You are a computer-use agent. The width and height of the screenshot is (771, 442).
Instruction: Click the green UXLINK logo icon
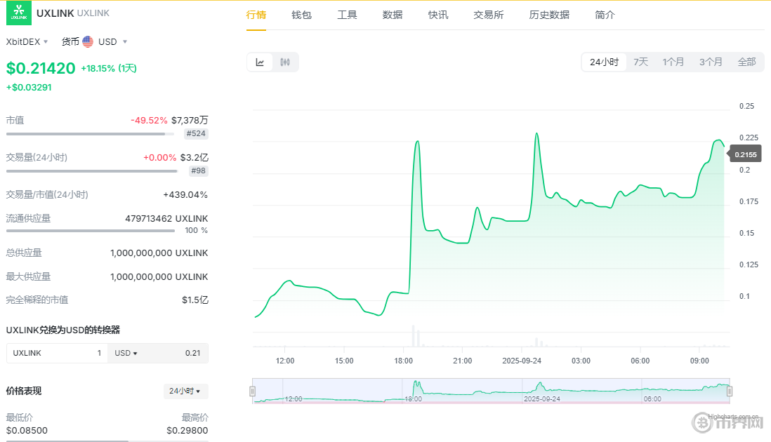(x=19, y=13)
